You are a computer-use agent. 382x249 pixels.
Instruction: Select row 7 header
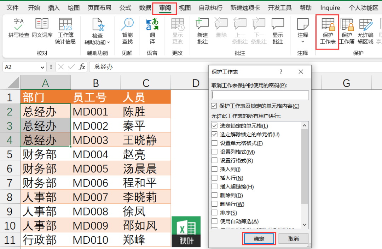point(10,183)
